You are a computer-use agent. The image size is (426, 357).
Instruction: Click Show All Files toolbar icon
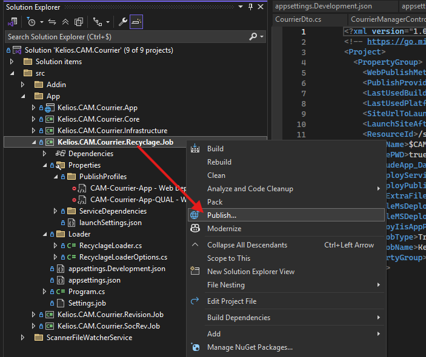[79, 22]
